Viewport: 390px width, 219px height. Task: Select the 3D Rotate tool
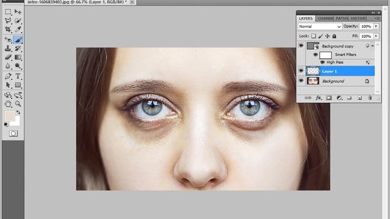coord(8,95)
